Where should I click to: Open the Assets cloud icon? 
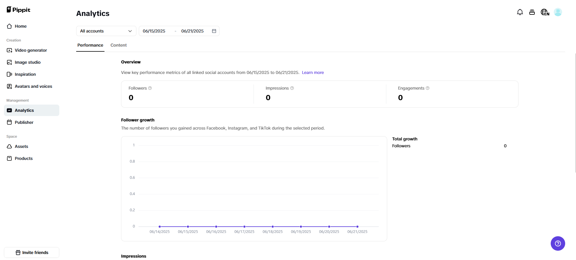[x=9, y=146]
